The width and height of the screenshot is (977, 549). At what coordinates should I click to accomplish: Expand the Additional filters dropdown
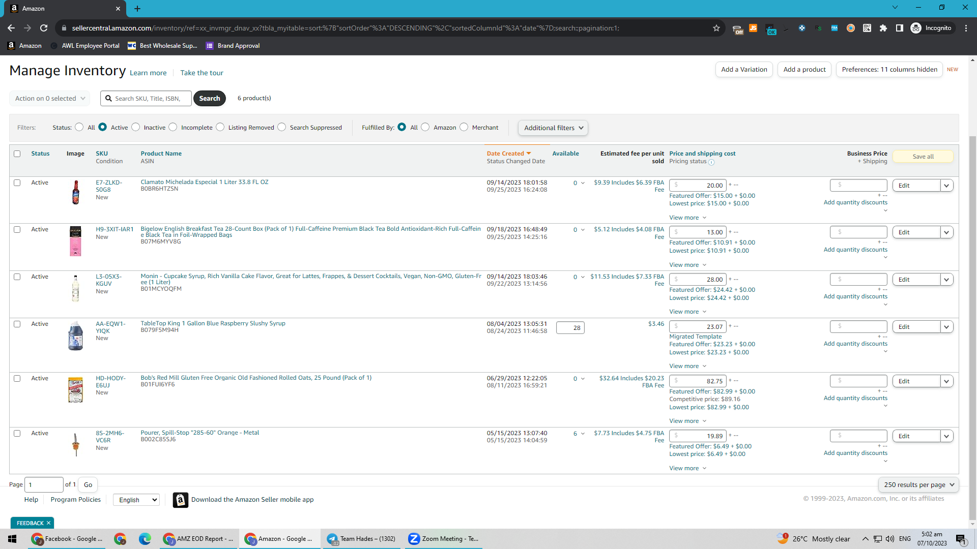(x=553, y=128)
